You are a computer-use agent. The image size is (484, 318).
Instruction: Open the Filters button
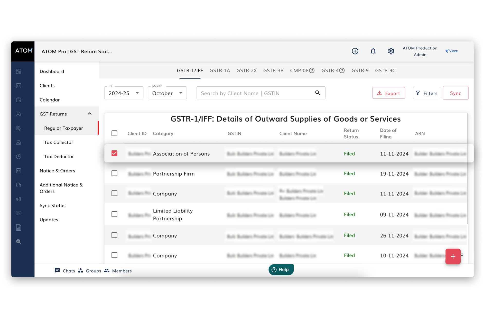point(426,93)
